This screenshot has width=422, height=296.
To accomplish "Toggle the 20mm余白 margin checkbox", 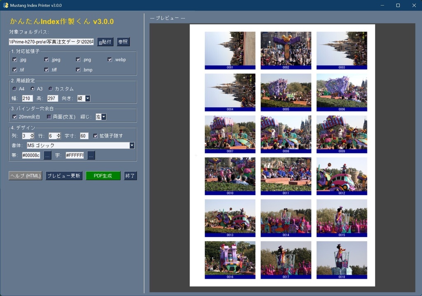I will (x=14, y=117).
